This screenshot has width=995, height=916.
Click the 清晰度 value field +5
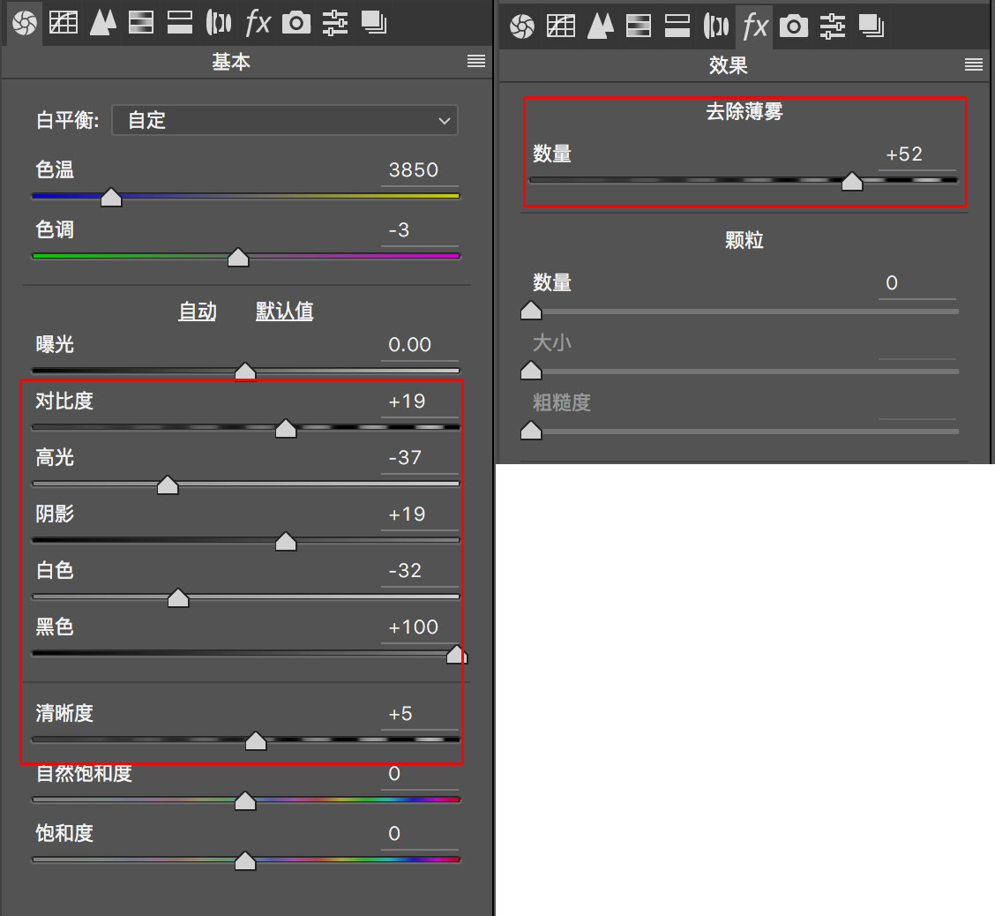click(x=420, y=714)
